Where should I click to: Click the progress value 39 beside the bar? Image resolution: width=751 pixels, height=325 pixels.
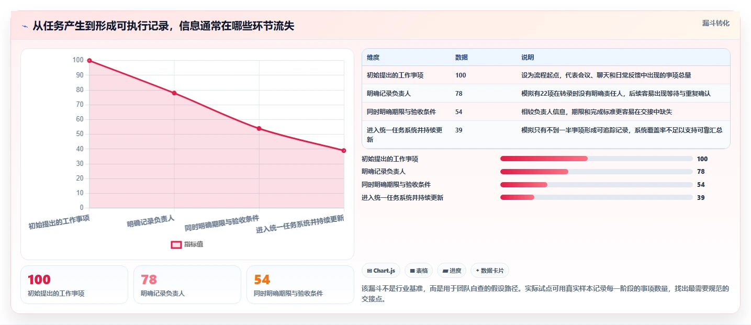click(x=701, y=198)
